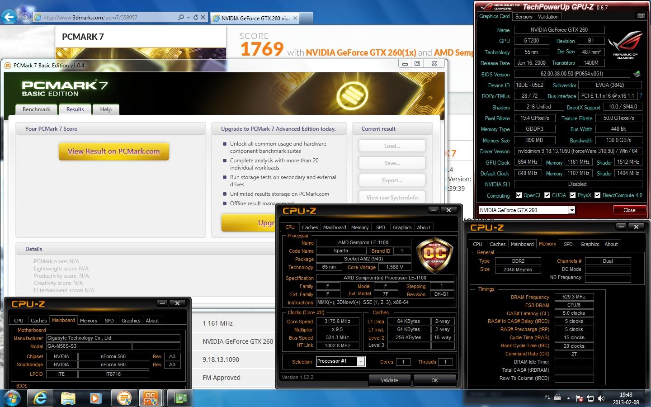651x407 pixels.
Task: Click the OK button in CPU-Z
Action: tap(434, 380)
